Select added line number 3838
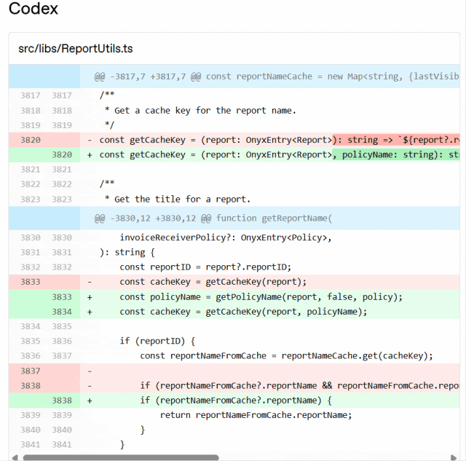Image resolution: width=466 pixels, height=461 pixels. tap(62, 401)
